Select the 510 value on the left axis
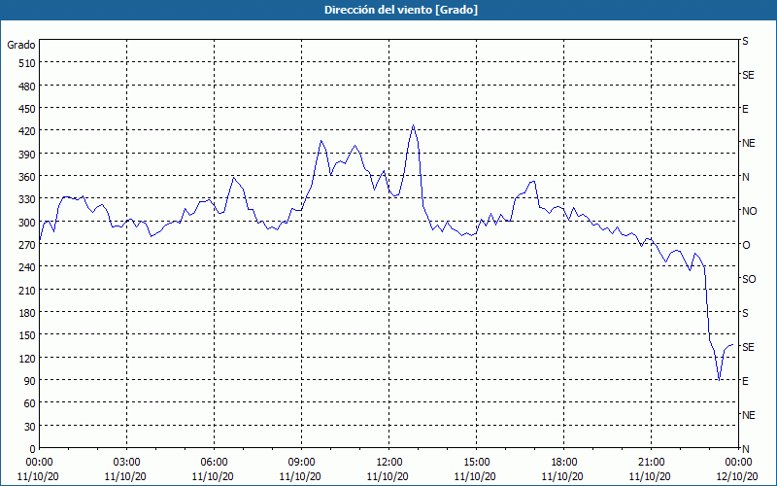Screen dimensions: 777x486 click(x=27, y=63)
